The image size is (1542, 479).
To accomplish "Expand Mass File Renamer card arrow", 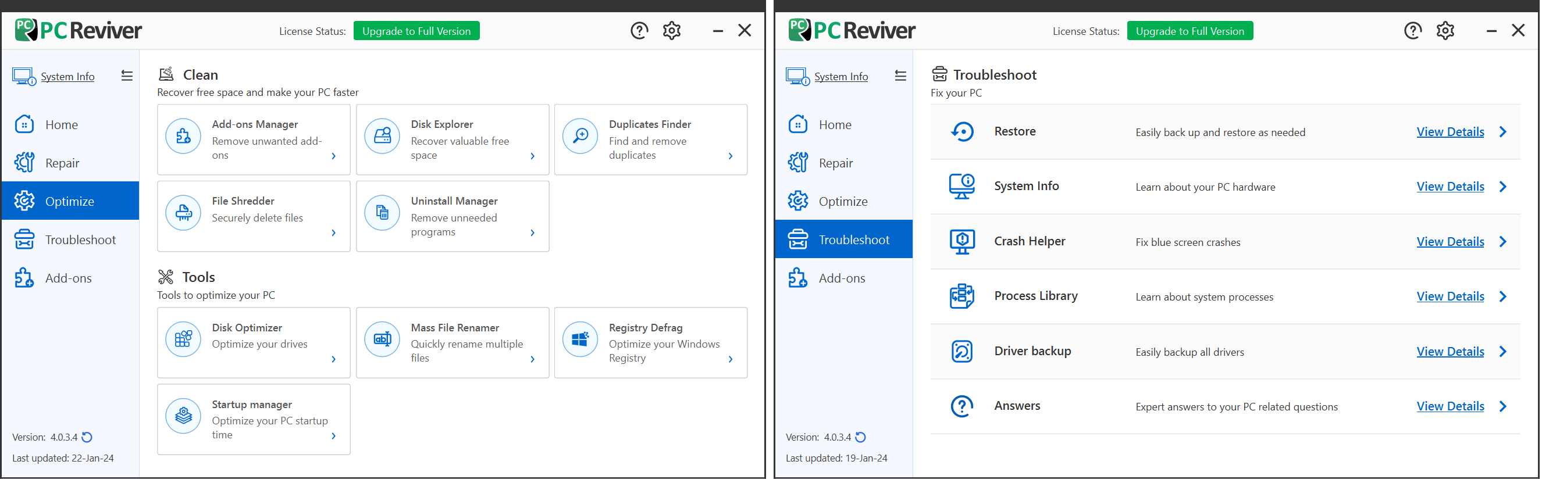I will coord(533,359).
